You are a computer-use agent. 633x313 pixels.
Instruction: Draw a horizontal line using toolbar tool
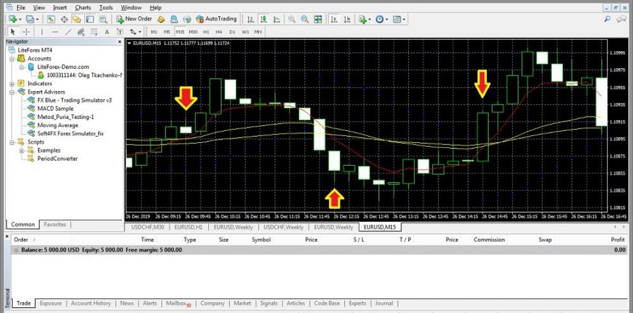[x=55, y=32]
